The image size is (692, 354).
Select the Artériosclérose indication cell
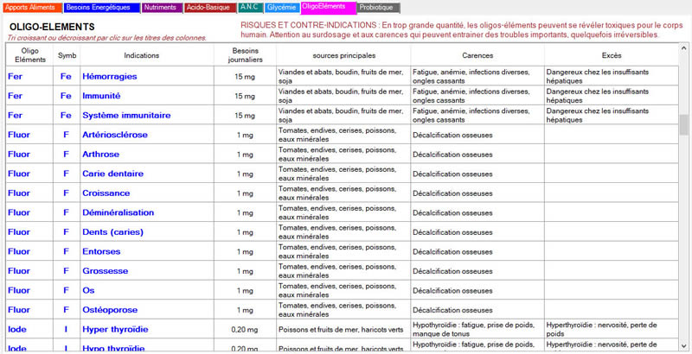click(147, 135)
